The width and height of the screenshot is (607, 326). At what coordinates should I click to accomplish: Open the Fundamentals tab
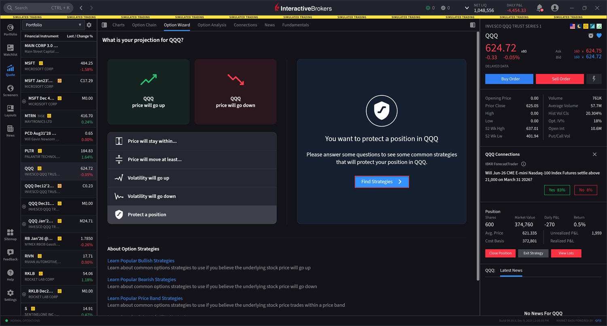[295, 25]
